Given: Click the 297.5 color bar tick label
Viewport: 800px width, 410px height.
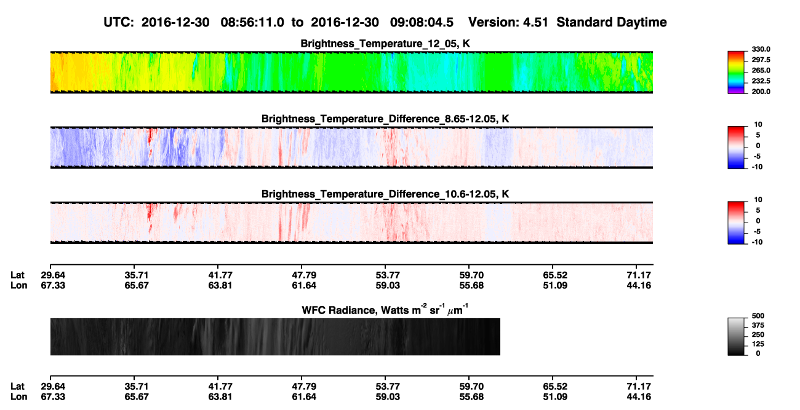Looking at the screenshot, I should [762, 60].
